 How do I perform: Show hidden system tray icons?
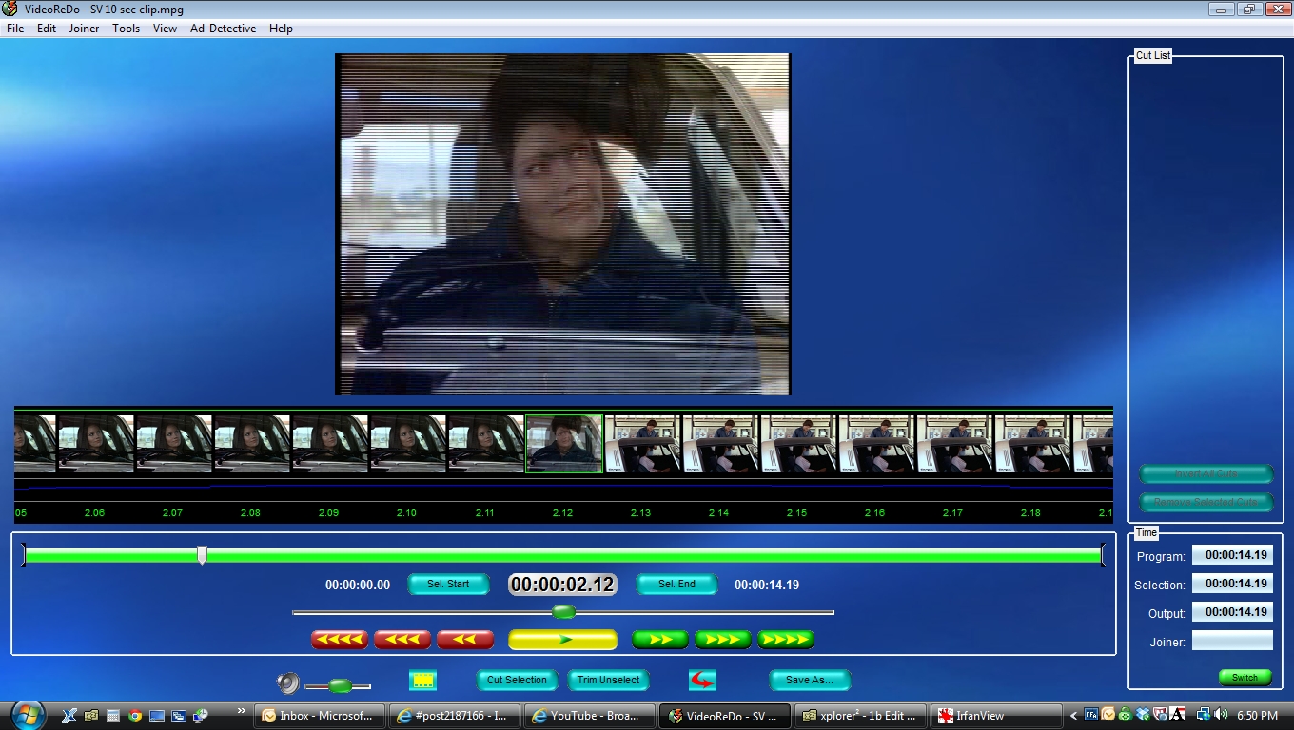tap(1074, 716)
